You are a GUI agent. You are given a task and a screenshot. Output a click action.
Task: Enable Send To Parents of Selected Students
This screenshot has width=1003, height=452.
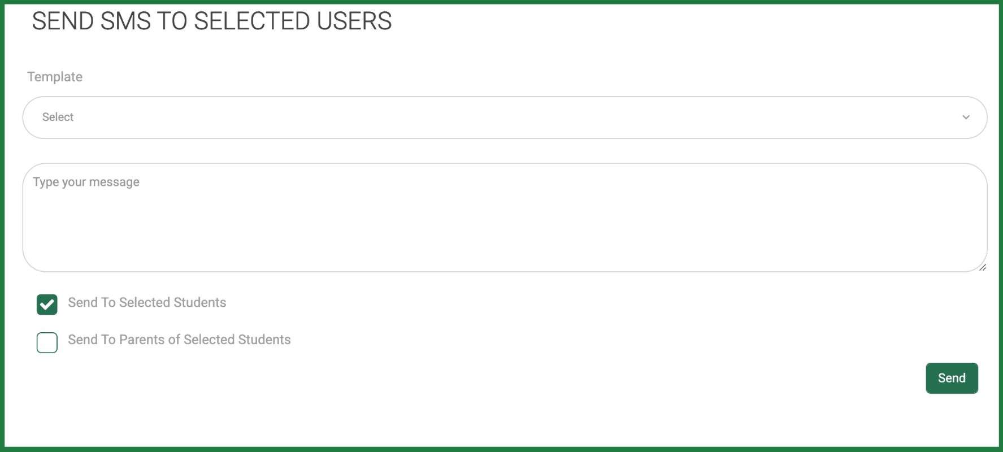(47, 342)
